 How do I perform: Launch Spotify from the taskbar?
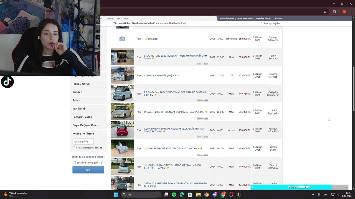[174, 195]
